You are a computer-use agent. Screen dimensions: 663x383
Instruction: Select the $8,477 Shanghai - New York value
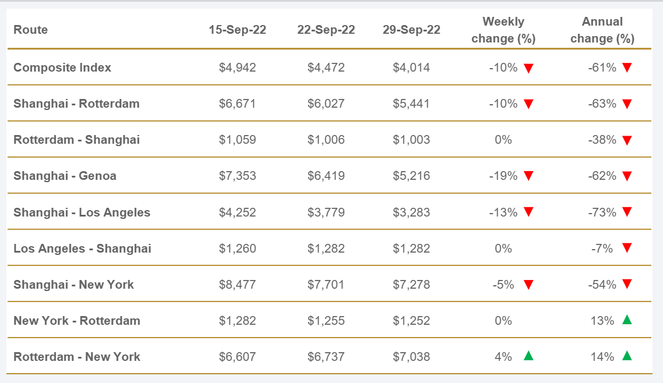237,285
